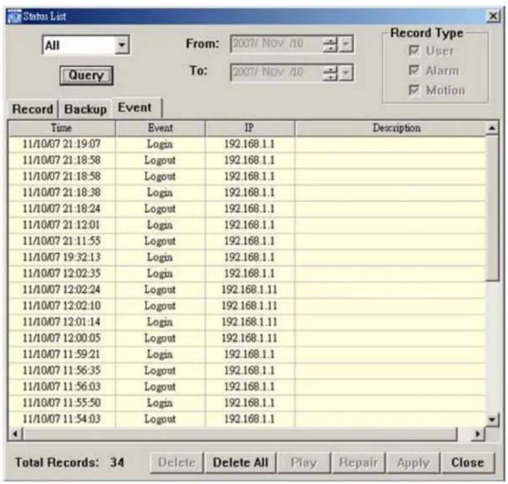Click the Repair button
508x484 pixels.
pos(358,463)
